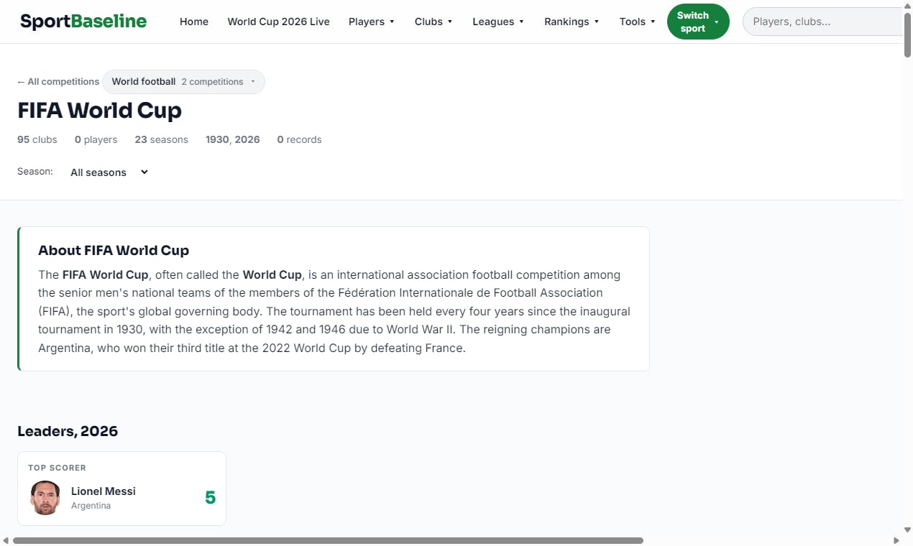Click the horizontal scrollbar left arrow
This screenshot has width=913, height=546.
point(6,540)
